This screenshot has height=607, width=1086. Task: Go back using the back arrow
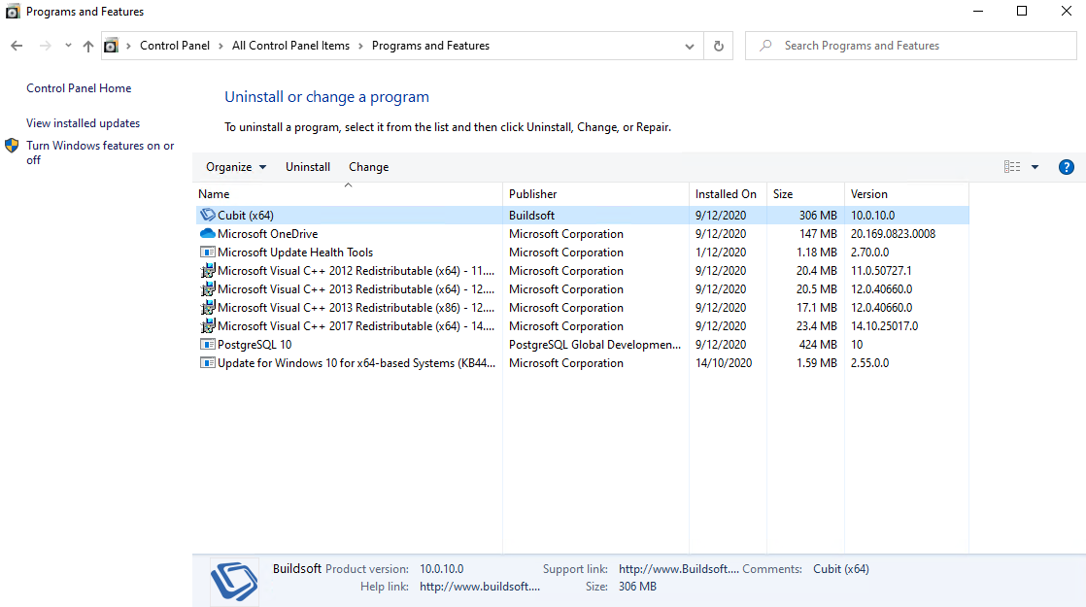[17, 46]
